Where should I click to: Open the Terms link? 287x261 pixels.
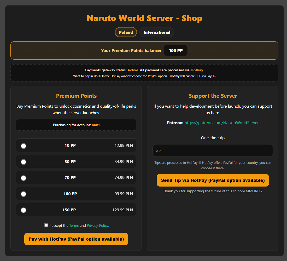point(74,225)
